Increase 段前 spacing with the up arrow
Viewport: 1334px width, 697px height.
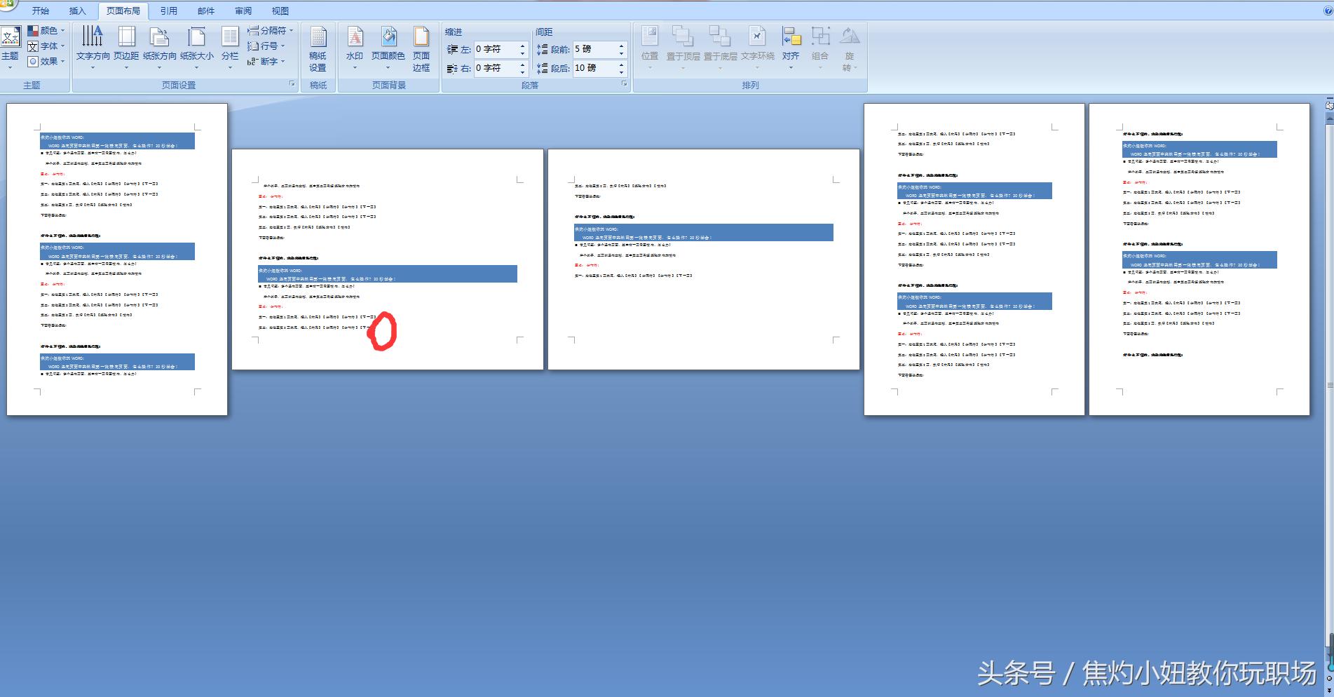[621, 46]
